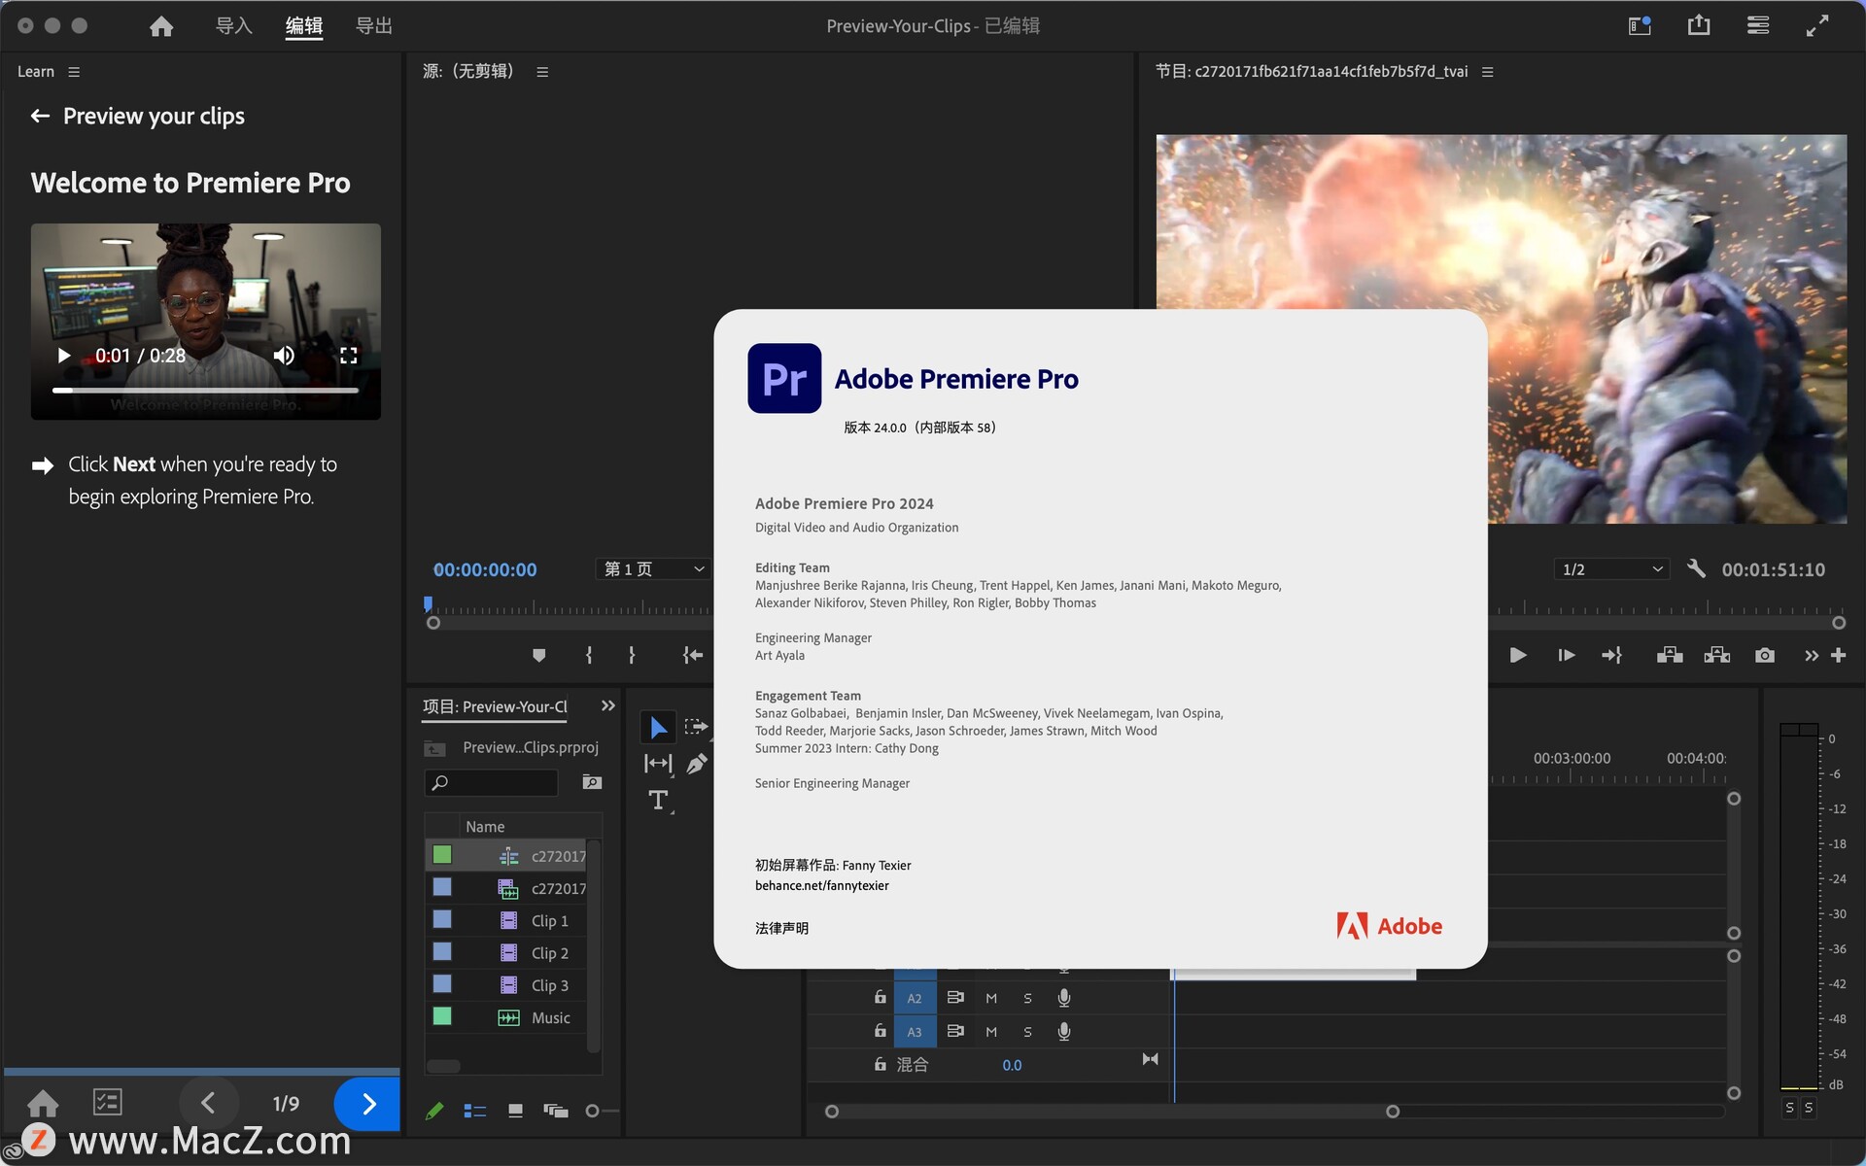This screenshot has width=1866, height=1166.
Task: Mute the welcome tutorial video
Action: 283,356
